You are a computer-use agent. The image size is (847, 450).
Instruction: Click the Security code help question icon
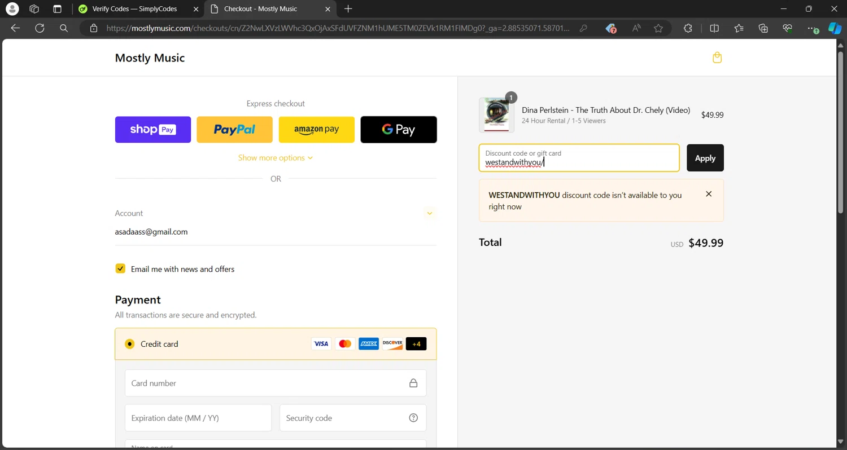[x=413, y=418]
